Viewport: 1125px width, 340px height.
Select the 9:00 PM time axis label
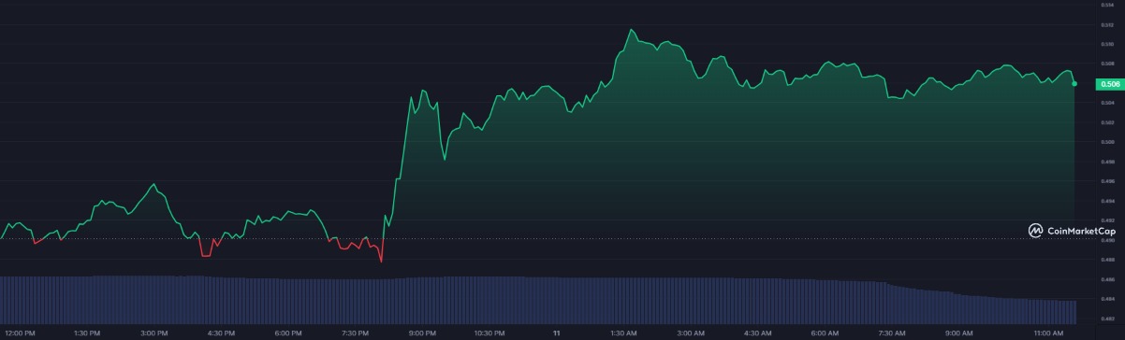coord(422,333)
